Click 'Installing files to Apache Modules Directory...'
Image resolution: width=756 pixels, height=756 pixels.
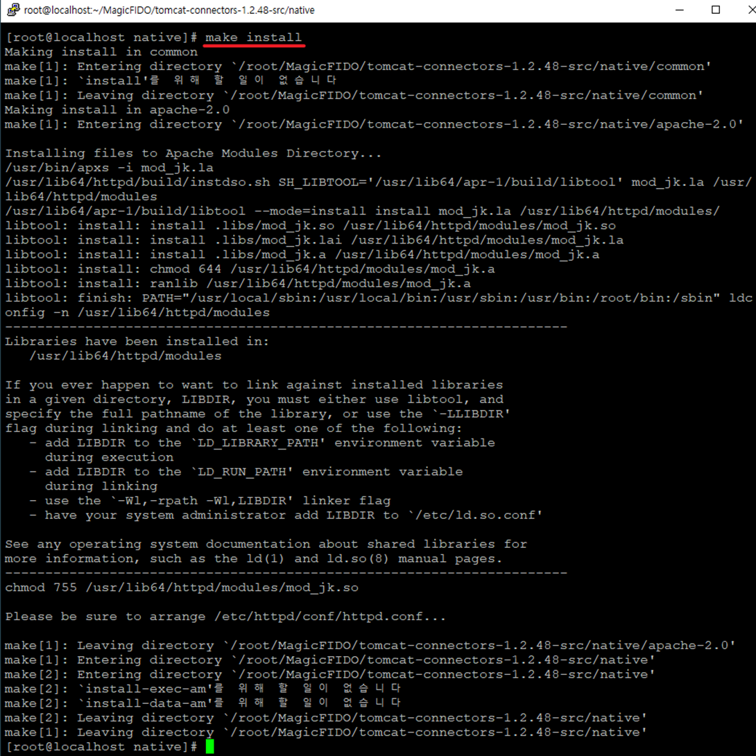(194, 153)
